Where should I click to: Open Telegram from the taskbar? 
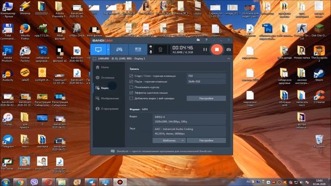tap(91, 182)
